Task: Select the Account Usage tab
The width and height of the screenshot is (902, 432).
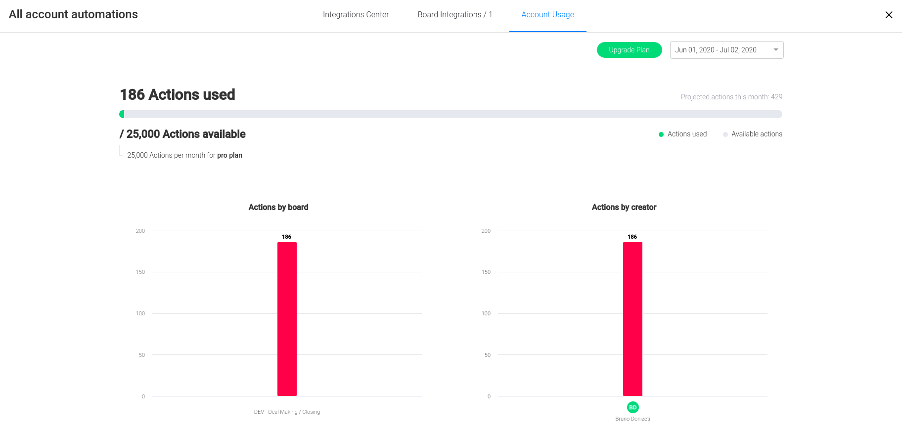Action: coord(547,15)
